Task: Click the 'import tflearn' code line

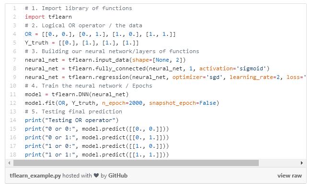Action: (x=48, y=17)
